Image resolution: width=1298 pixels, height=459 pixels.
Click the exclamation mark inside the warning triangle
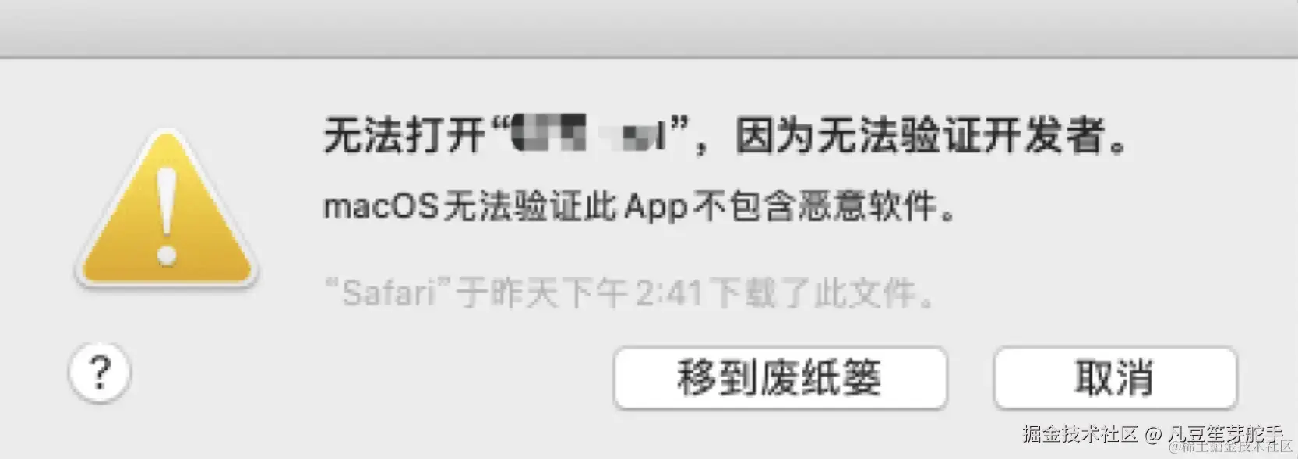[166, 215]
